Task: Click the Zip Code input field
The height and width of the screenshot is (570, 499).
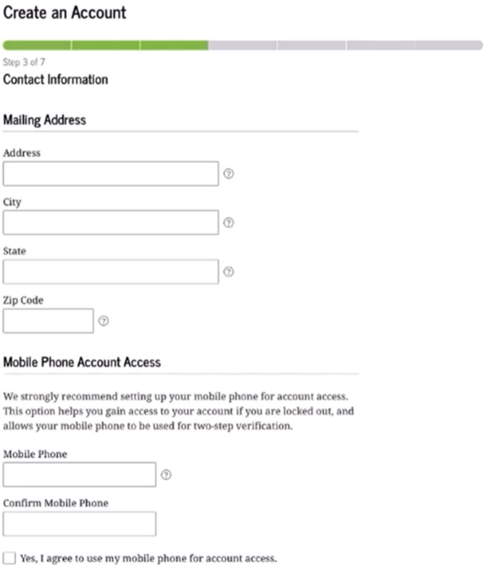Action: (x=47, y=320)
